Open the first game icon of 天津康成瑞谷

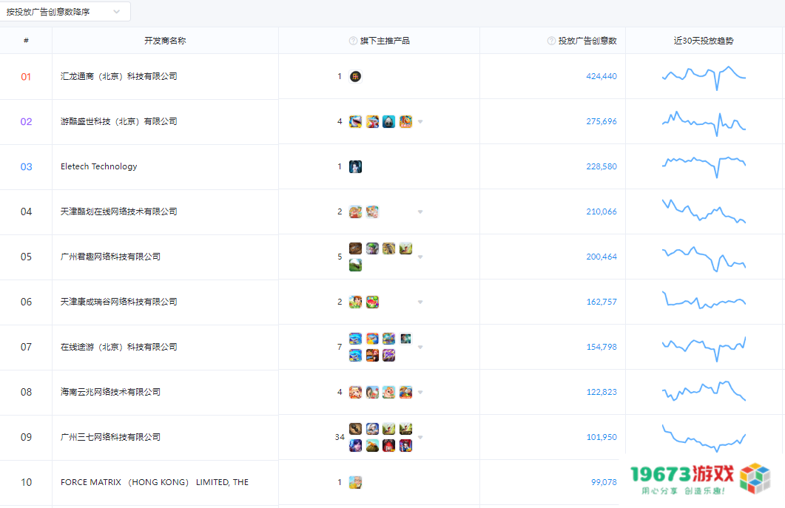(x=355, y=302)
